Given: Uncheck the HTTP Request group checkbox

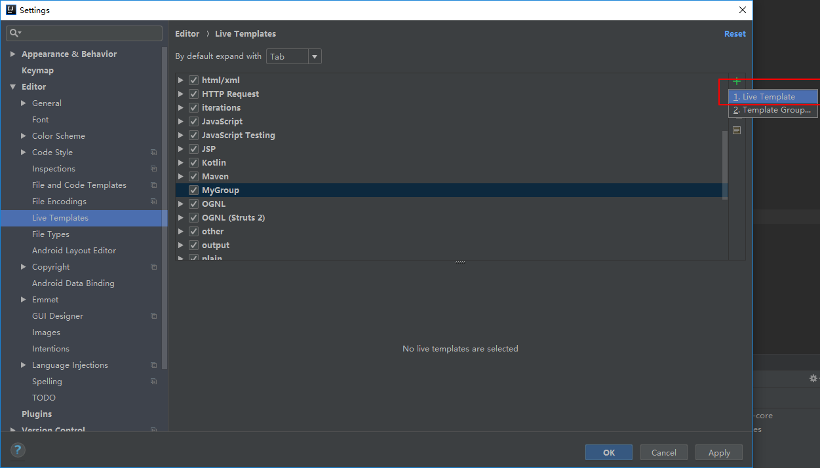Looking at the screenshot, I should coord(193,94).
